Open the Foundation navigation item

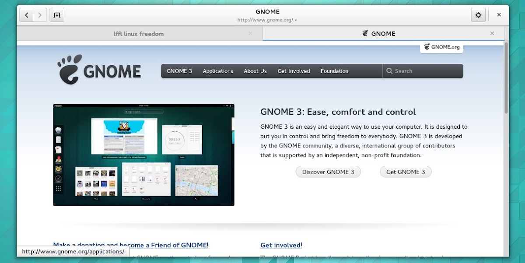[x=335, y=71]
